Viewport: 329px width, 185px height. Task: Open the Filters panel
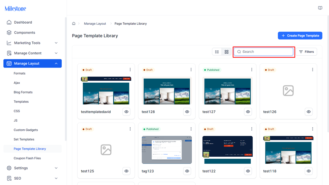coord(306,52)
